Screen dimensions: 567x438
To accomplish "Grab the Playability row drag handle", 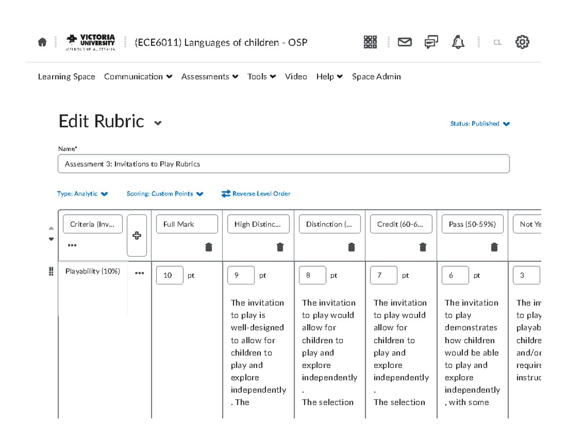I will tap(52, 271).
